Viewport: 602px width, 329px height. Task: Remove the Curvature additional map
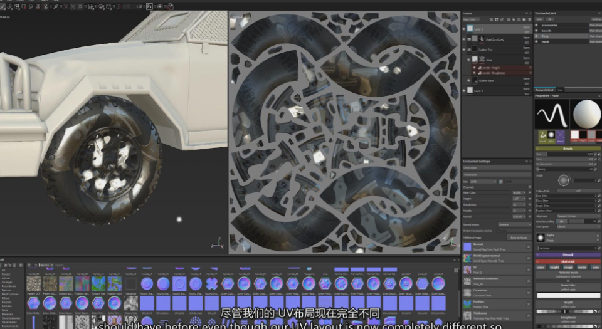point(528,293)
